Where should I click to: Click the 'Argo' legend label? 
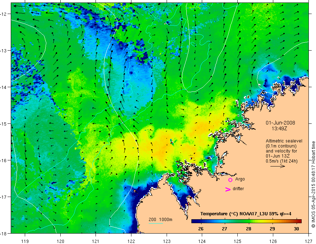[x=240, y=179]
